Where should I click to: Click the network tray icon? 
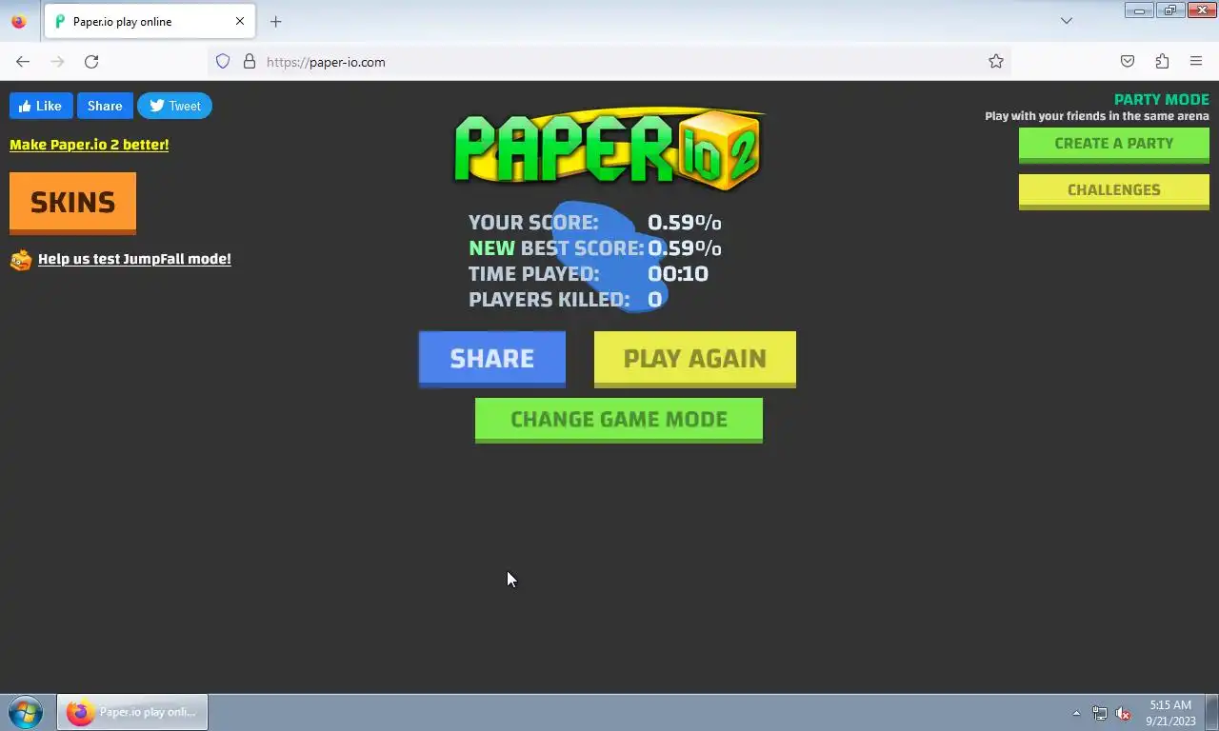click(x=1100, y=713)
